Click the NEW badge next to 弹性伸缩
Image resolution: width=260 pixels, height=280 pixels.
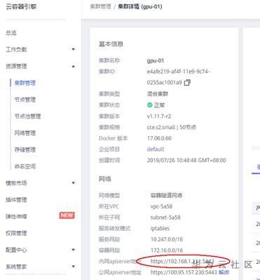(x=67, y=215)
